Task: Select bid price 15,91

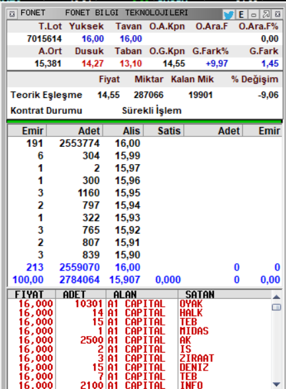Action: click(128, 242)
